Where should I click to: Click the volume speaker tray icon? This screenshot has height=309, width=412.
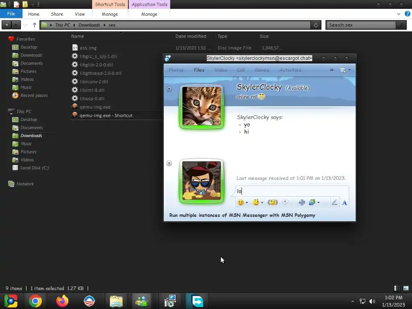(372, 301)
